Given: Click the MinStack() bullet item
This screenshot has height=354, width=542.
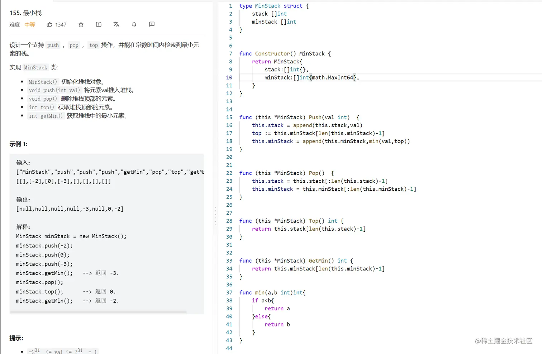Looking at the screenshot, I should coord(66,82).
